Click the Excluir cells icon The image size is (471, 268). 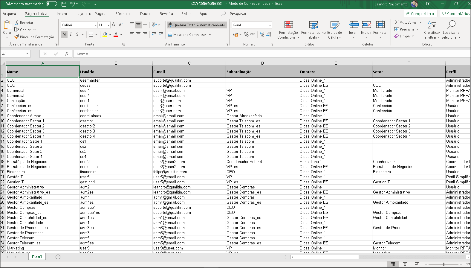coord(366,25)
